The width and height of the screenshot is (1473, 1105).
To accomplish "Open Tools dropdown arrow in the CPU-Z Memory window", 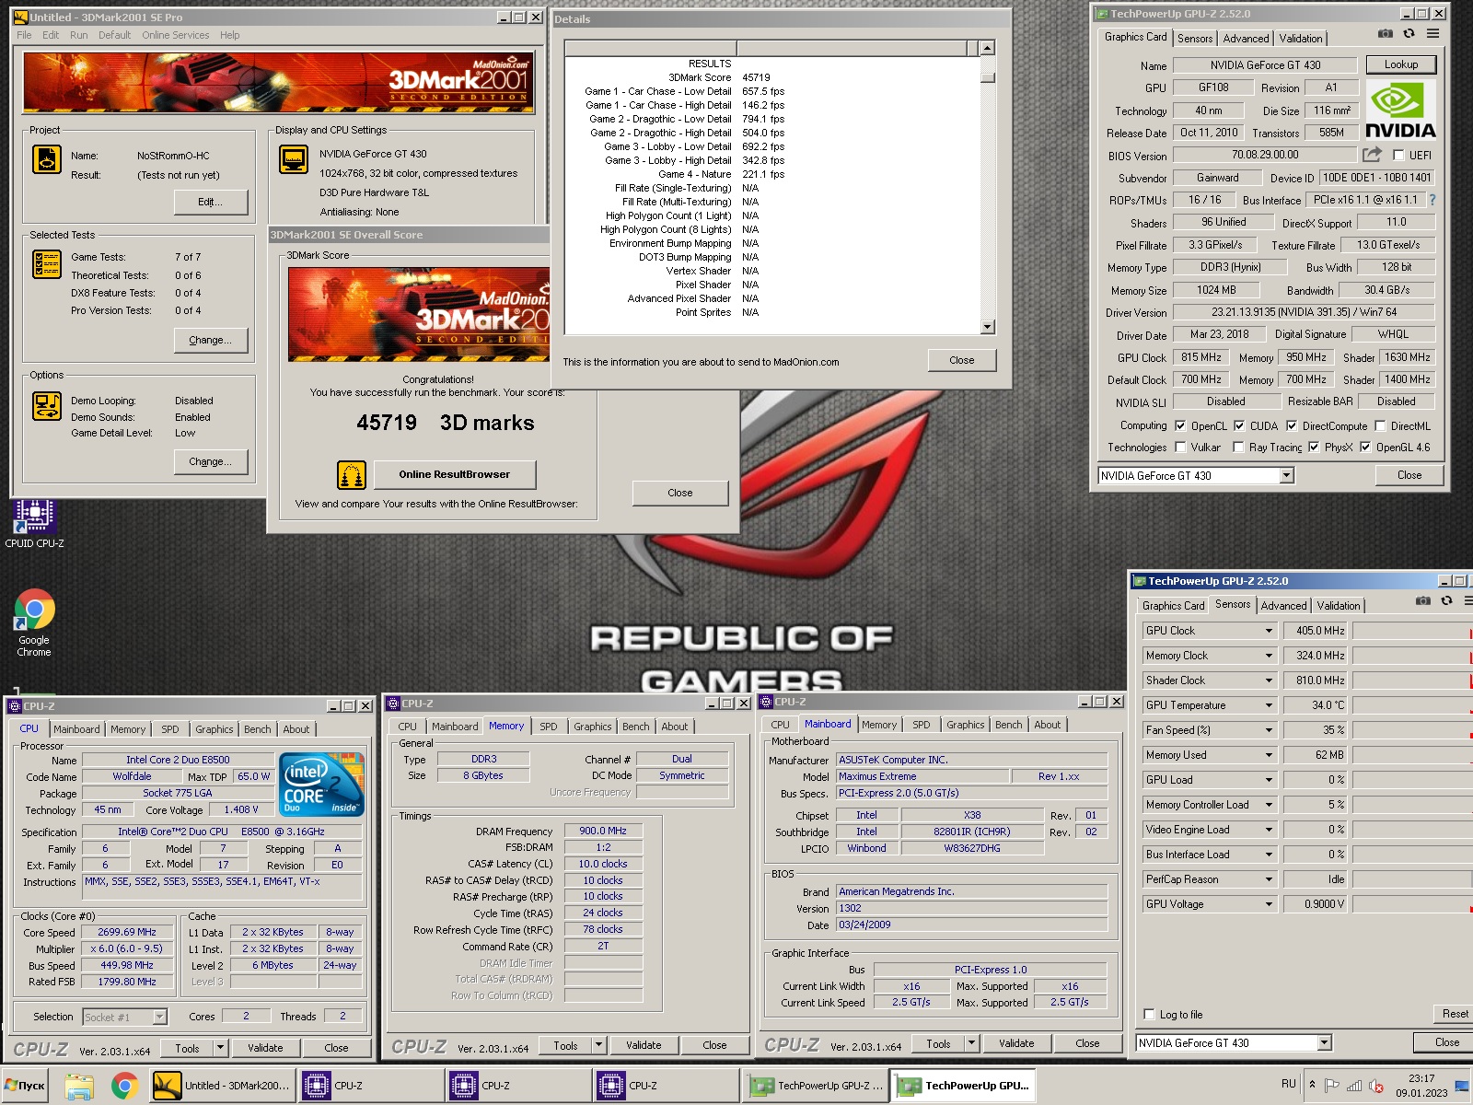I will (598, 1045).
